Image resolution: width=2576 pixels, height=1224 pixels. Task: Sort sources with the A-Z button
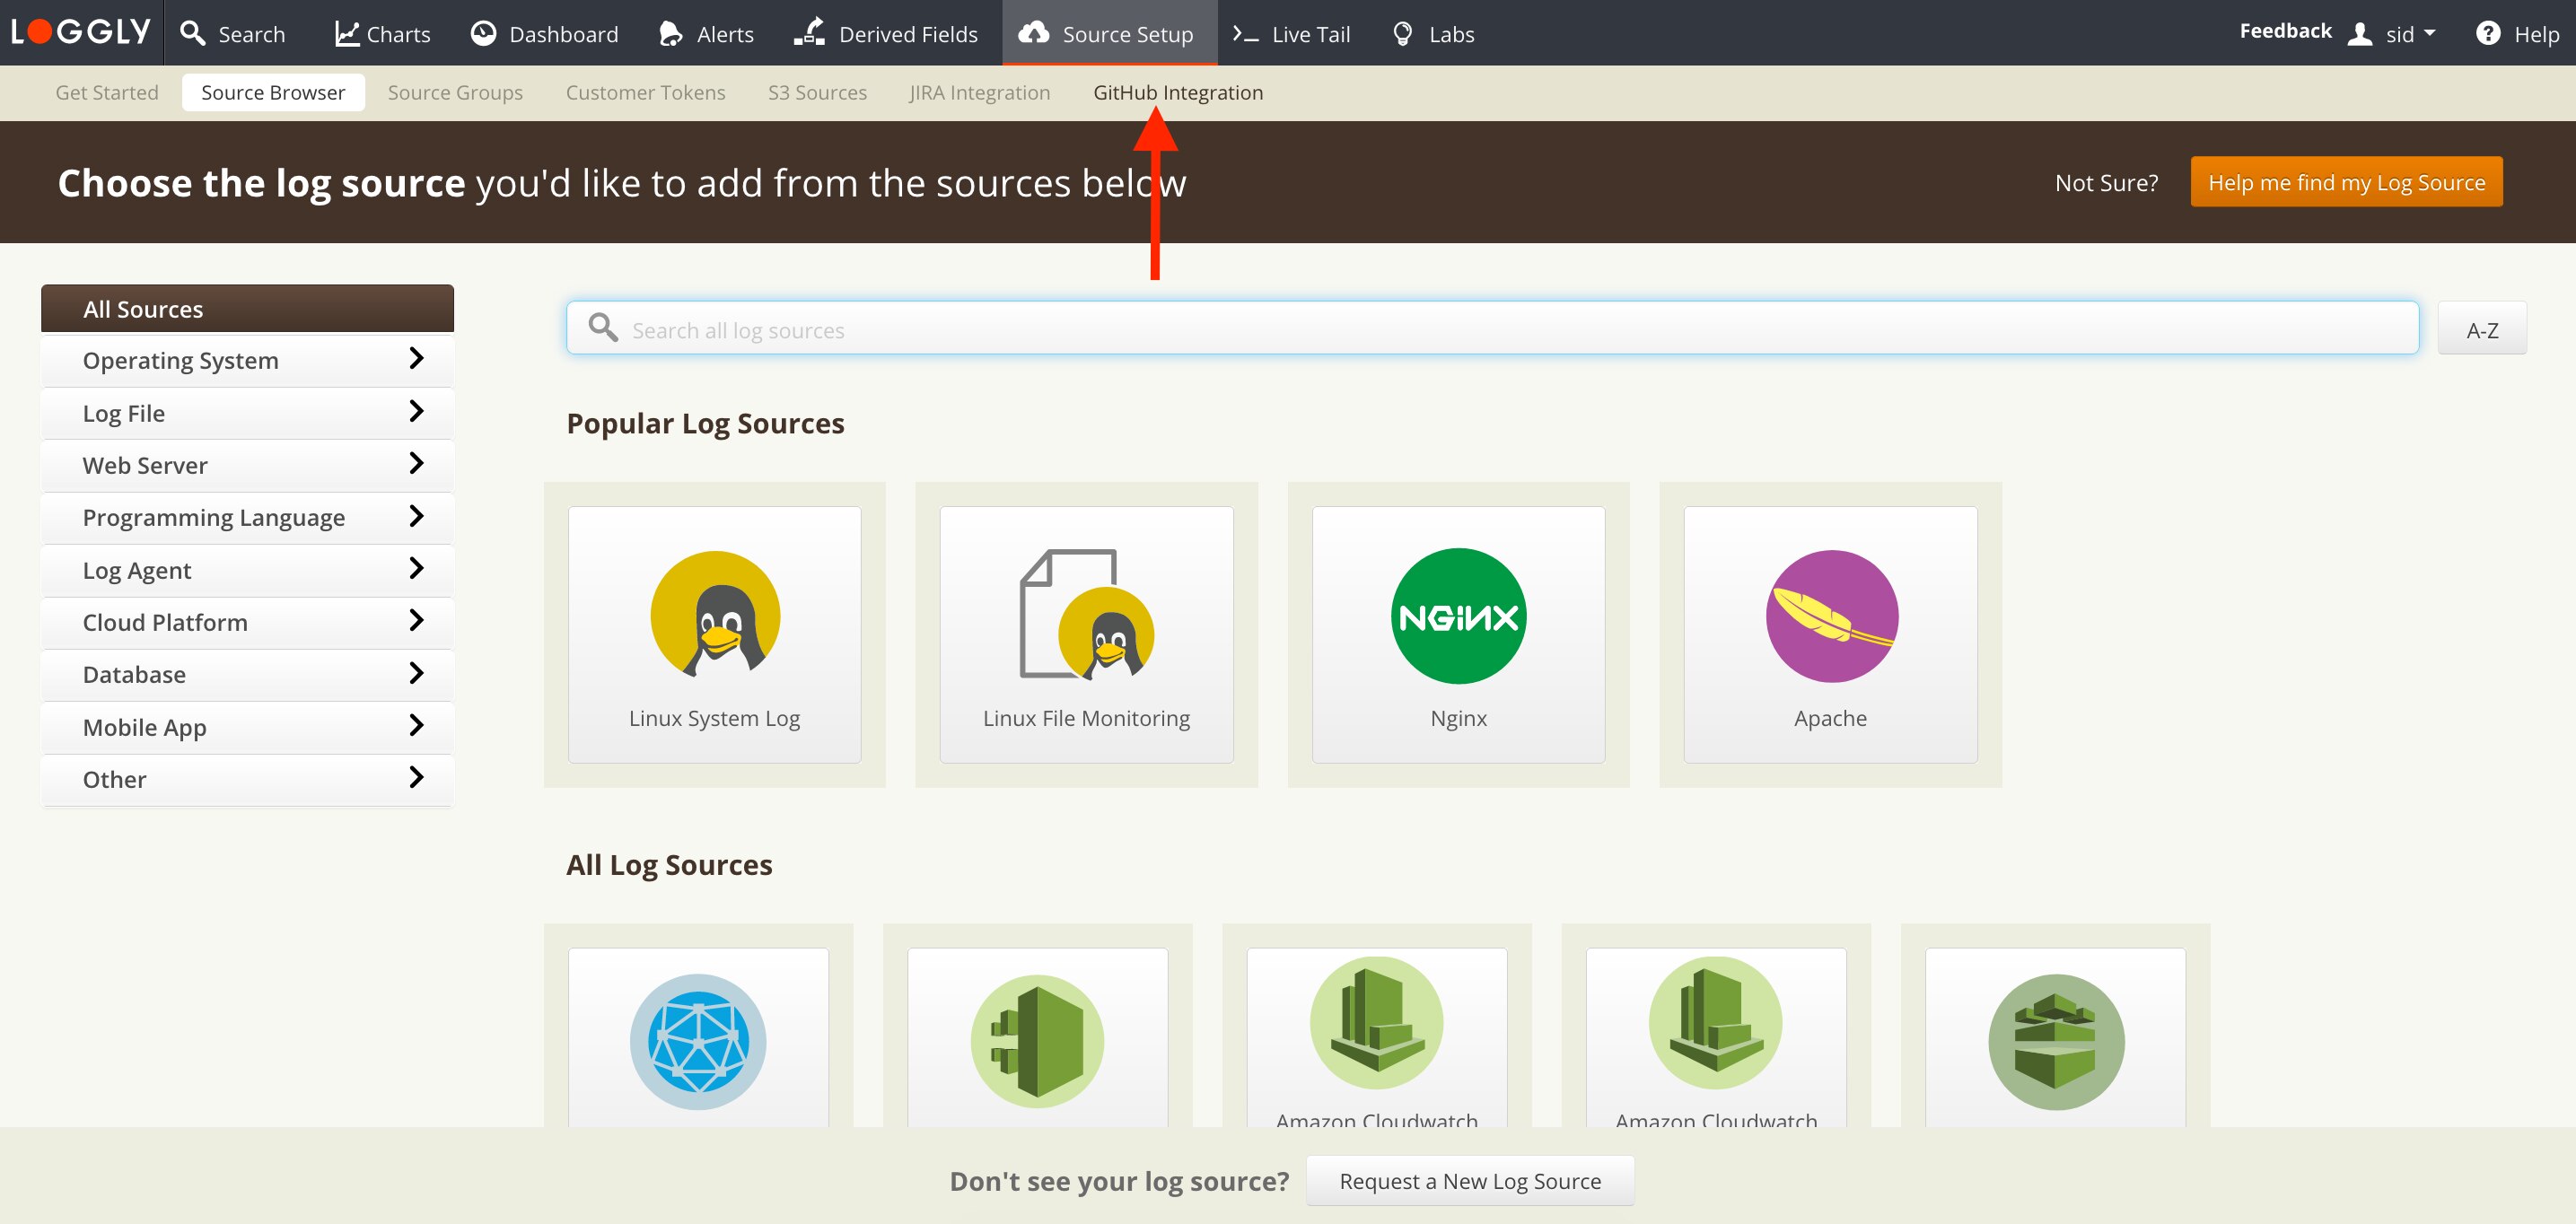[x=2481, y=330]
